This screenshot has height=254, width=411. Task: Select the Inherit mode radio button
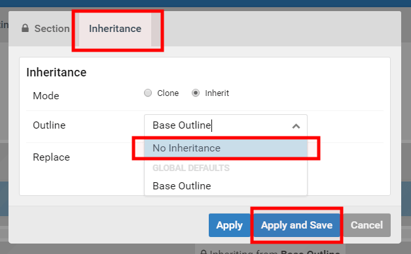click(196, 93)
